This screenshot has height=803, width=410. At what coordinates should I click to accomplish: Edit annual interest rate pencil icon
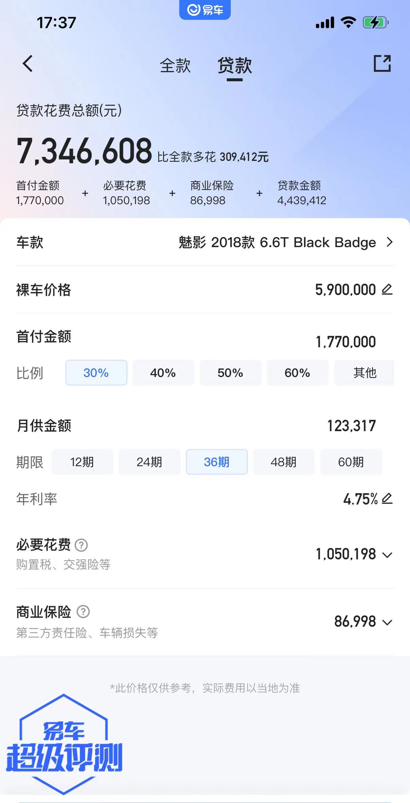point(387,498)
